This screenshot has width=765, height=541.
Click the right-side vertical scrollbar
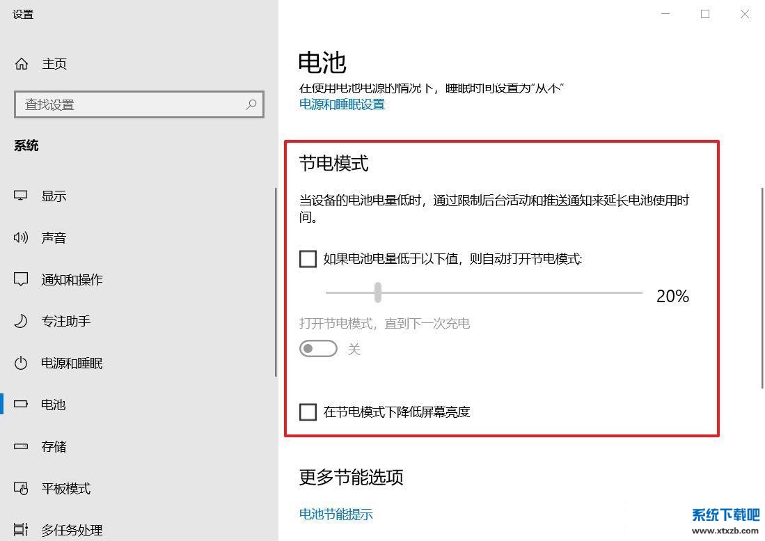tap(761, 279)
